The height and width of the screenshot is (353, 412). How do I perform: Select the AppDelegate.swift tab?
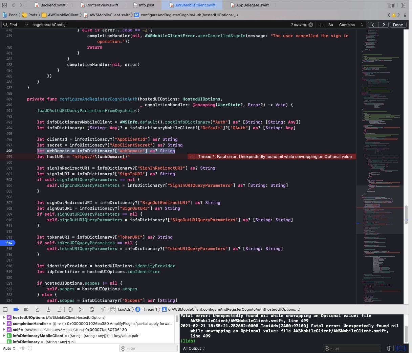click(x=252, y=5)
